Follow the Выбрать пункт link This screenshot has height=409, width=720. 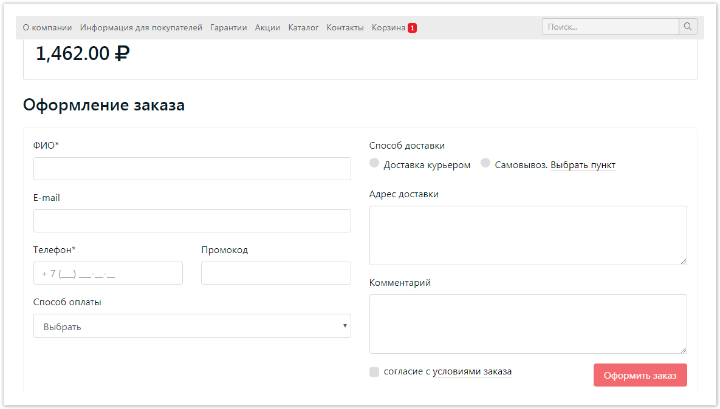583,165
